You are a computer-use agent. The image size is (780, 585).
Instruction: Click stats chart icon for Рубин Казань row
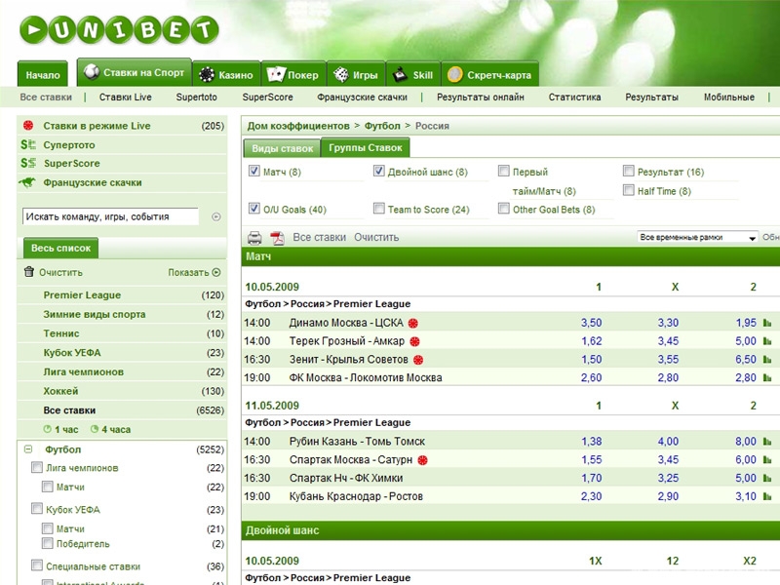[x=767, y=442]
